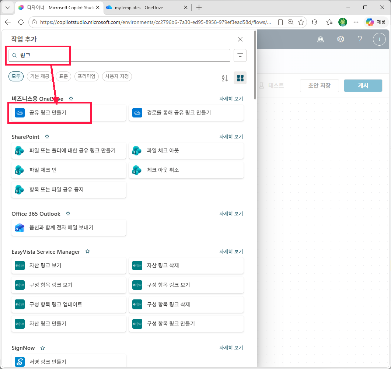Choose 항목 또는 파일 공유 중지
391x369 pixels.
point(69,190)
